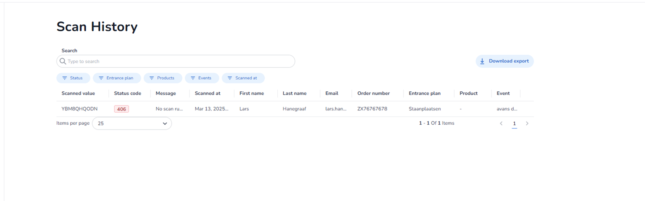The width and height of the screenshot is (645, 201).
Task: Open the Scanned at filter
Action: pos(243,78)
